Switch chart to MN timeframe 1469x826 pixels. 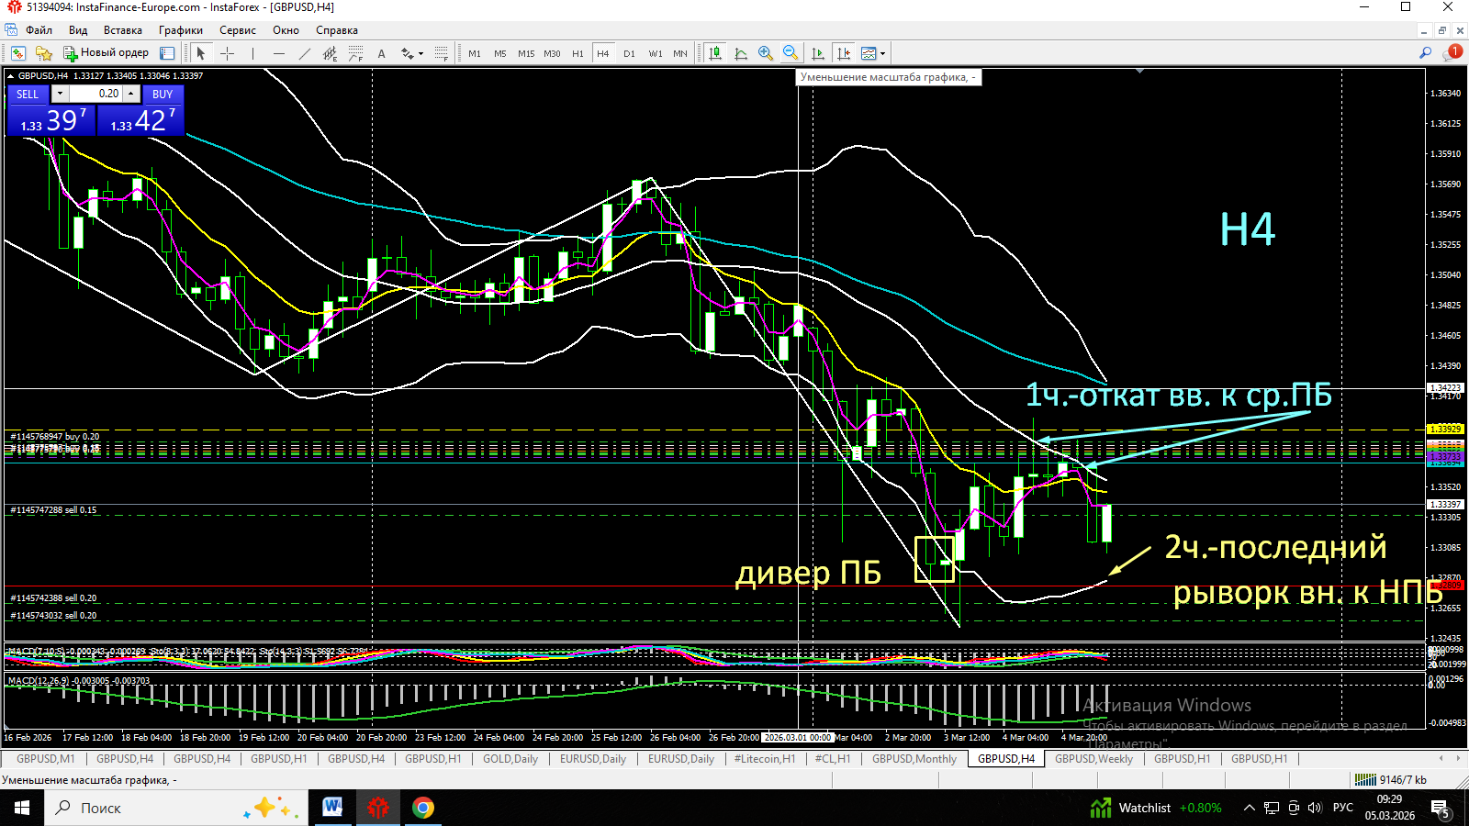[680, 53]
